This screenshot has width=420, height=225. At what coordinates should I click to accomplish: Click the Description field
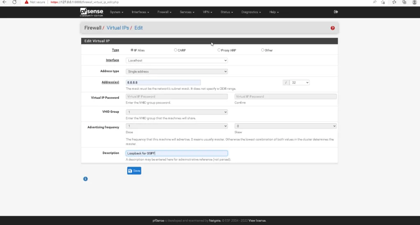177,153
